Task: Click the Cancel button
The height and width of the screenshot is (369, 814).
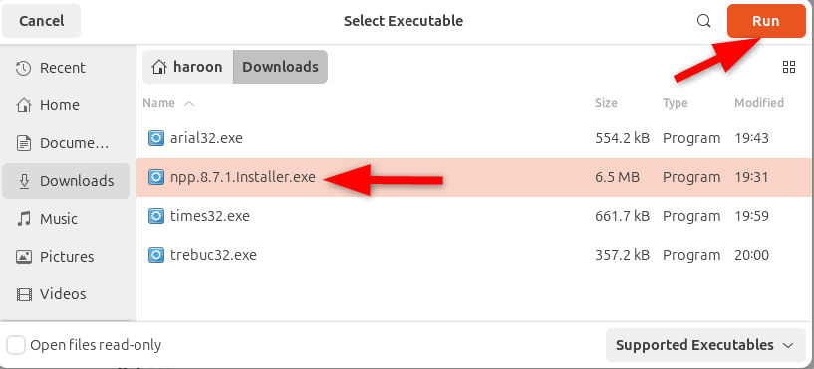Action: coord(42,21)
